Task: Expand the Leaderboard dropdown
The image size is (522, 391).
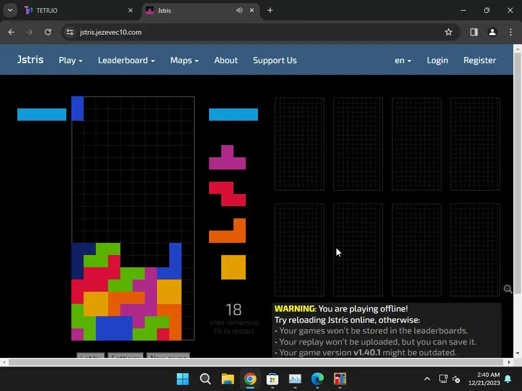Action: (126, 60)
